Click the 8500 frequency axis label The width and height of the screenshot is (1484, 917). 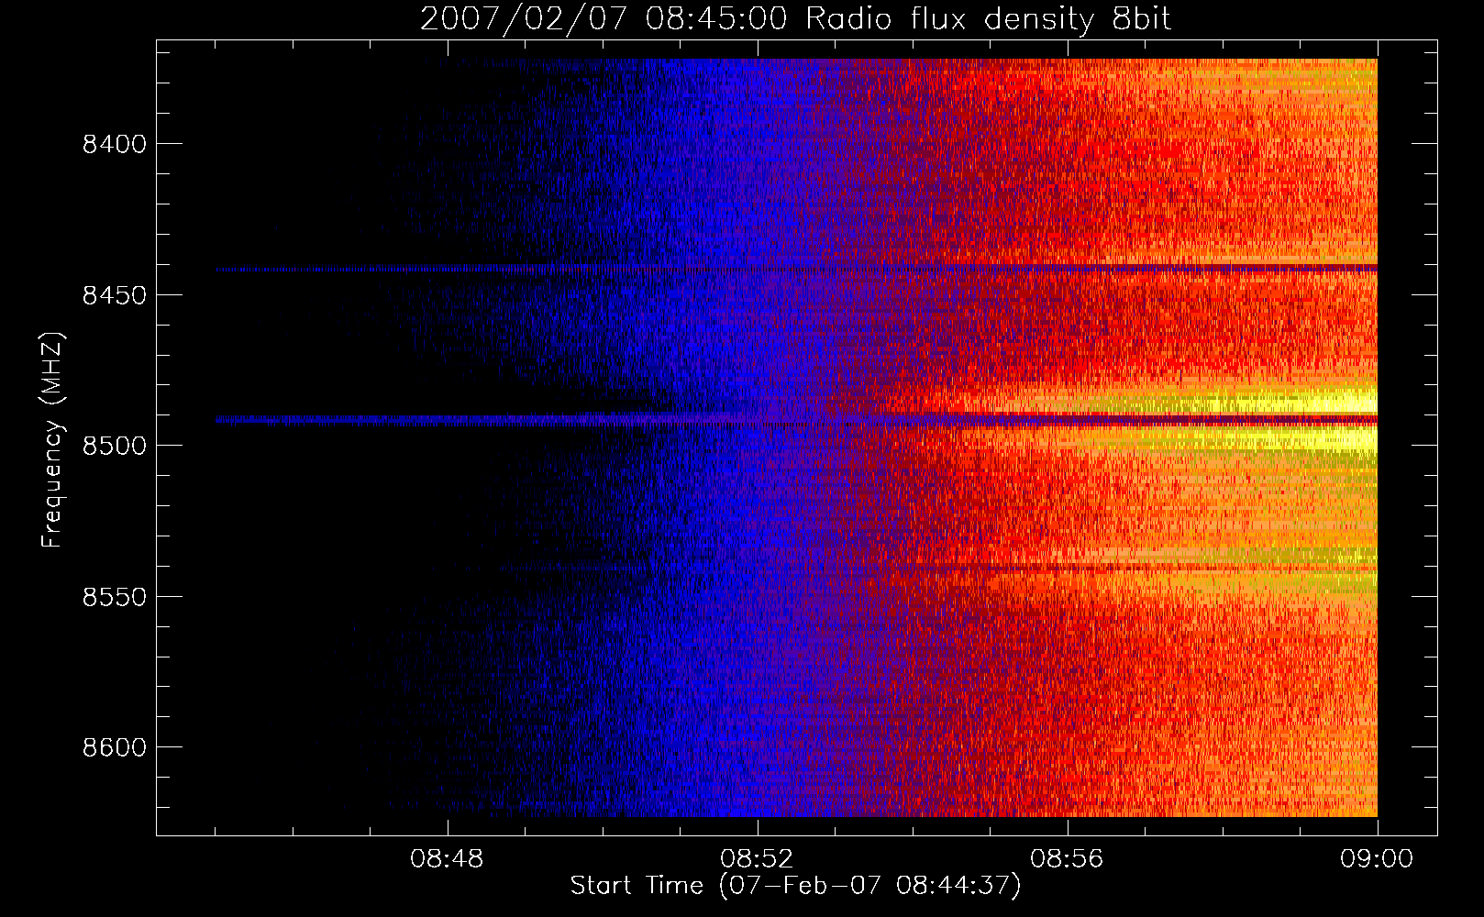115,447
